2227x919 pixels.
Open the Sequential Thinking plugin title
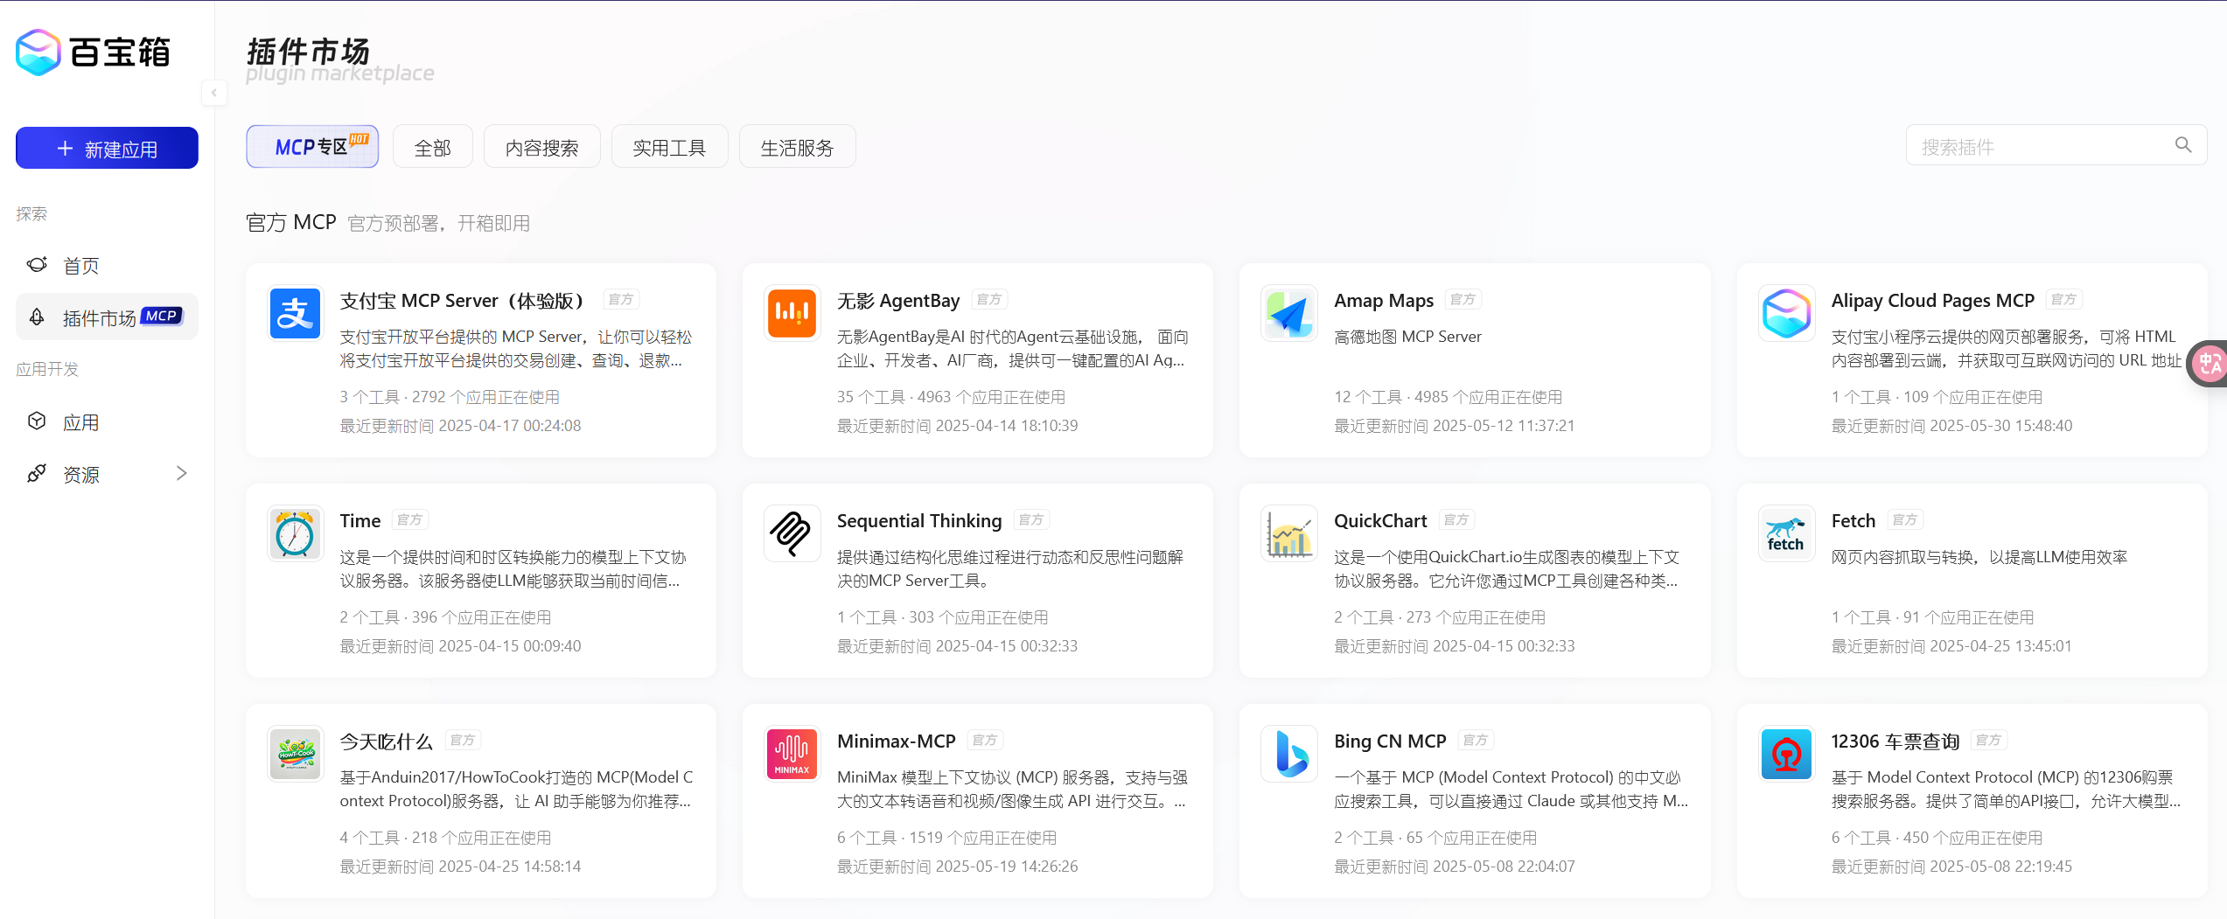[919, 521]
